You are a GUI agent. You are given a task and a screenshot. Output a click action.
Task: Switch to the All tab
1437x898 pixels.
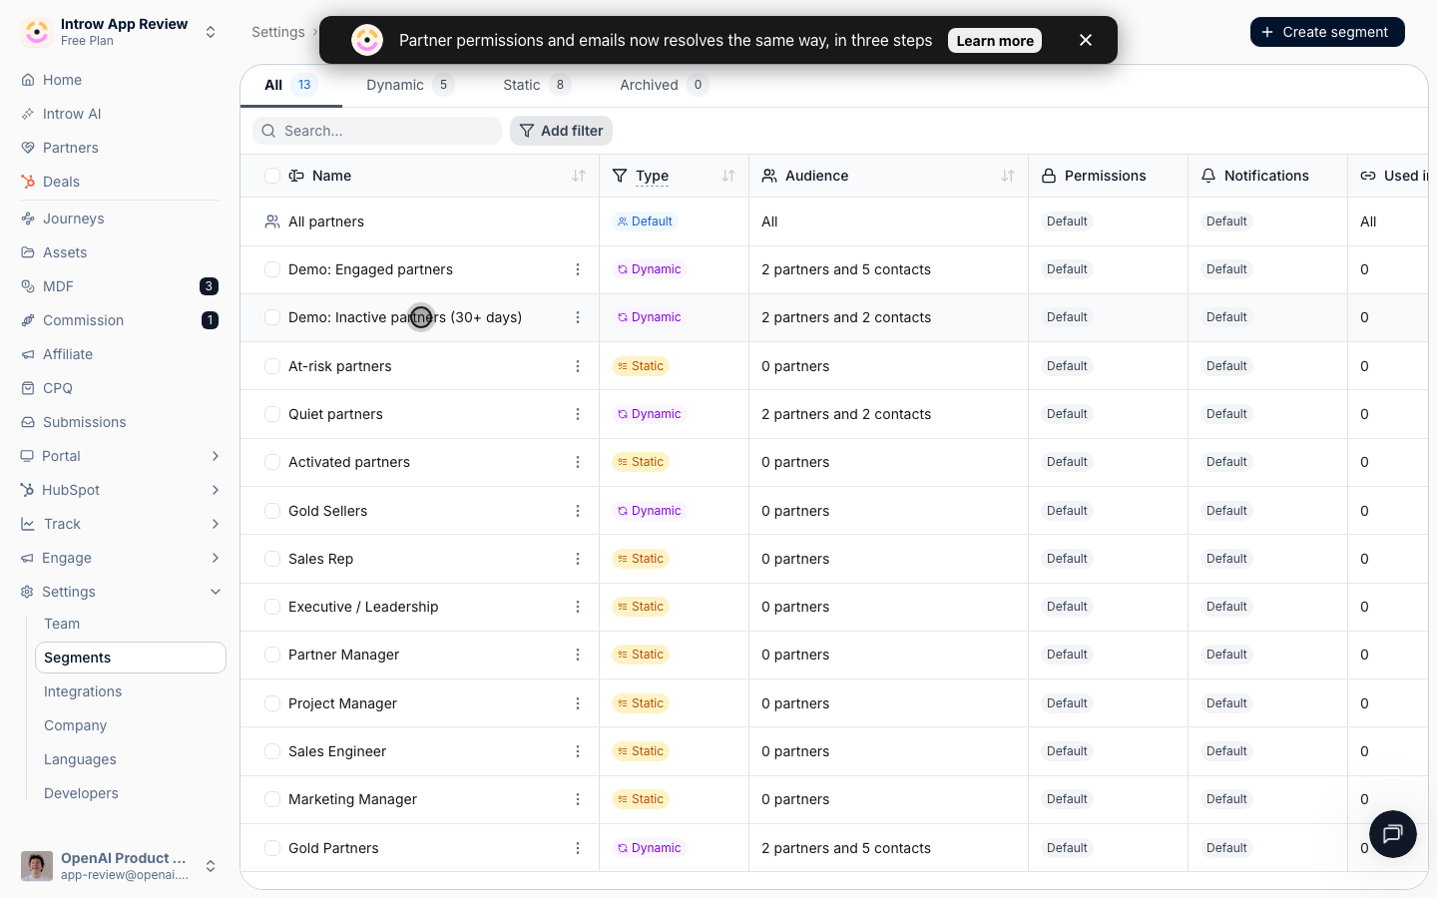coord(290,85)
